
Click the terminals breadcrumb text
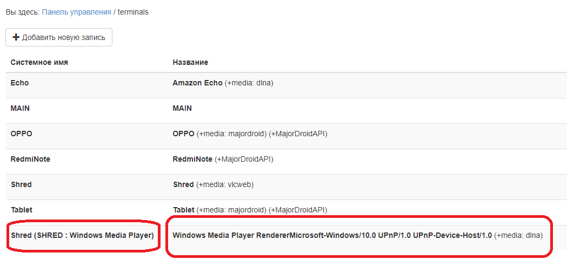click(133, 12)
